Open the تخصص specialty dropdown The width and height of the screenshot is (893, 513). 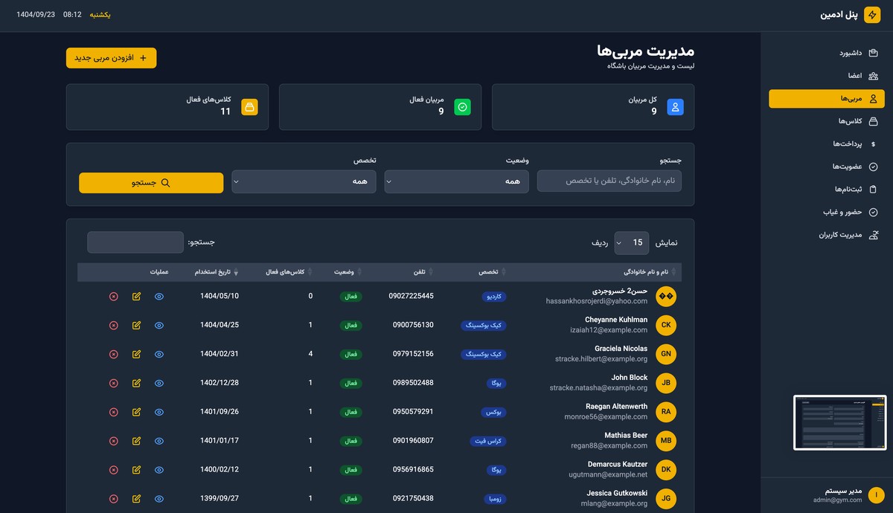click(304, 181)
